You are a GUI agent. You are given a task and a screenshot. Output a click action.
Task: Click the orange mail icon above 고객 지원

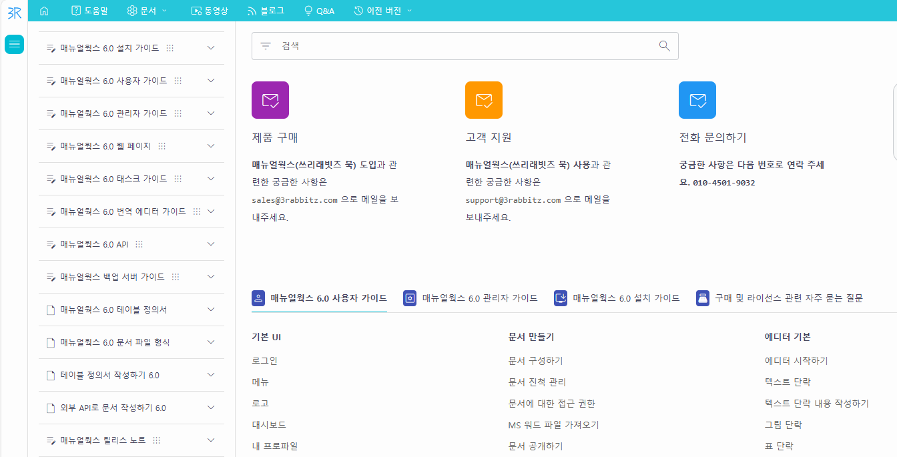point(483,99)
